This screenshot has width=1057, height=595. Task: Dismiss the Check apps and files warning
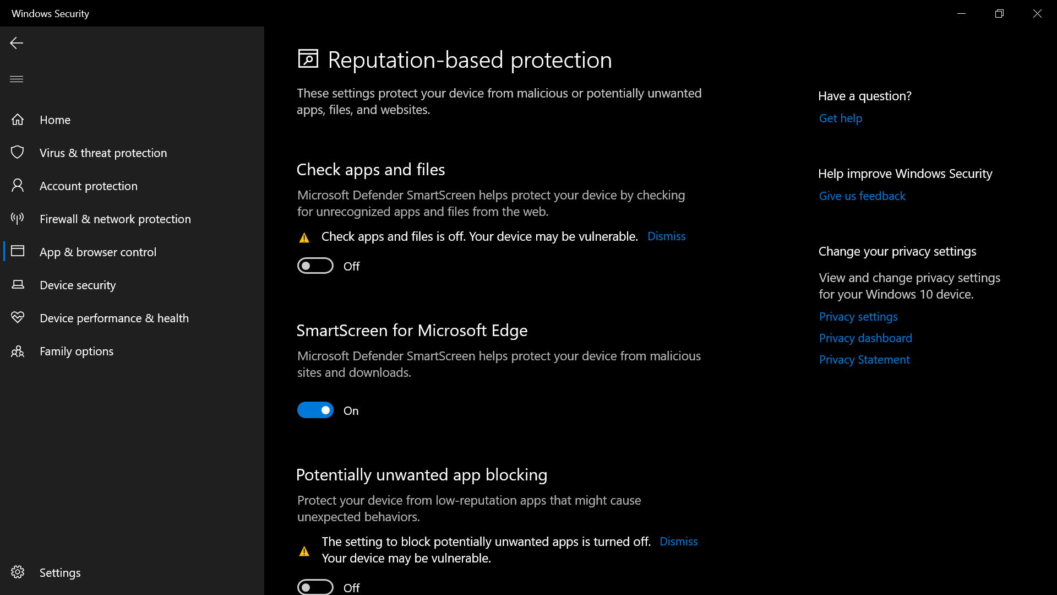pyautogui.click(x=666, y=236)
